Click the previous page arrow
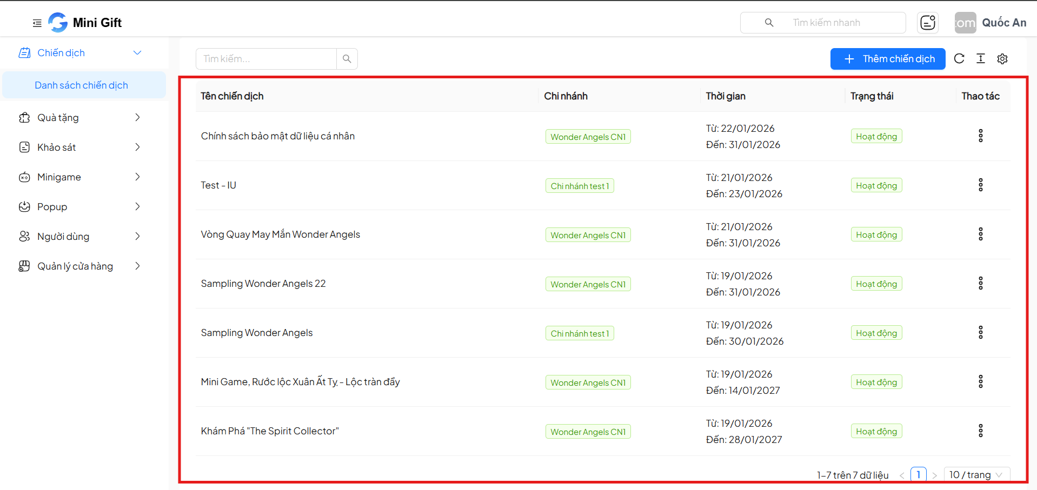The image size is (1037, 490). click(902, 475)
